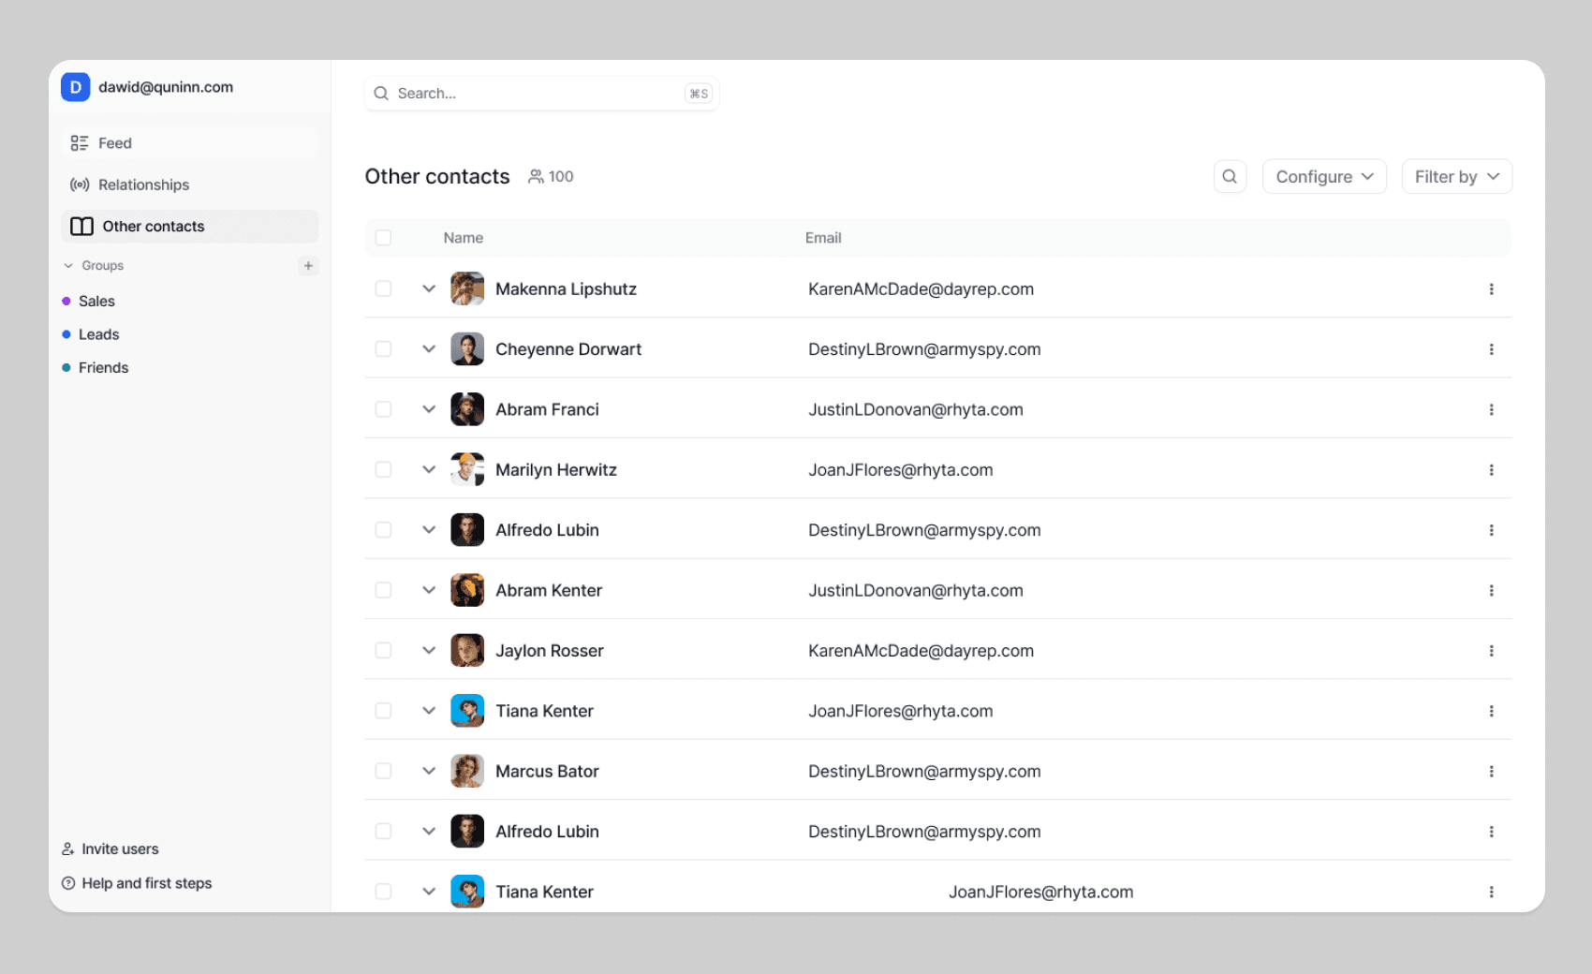
Task: Click Makenna Lipshutz avatar photo
Action: [x=467, y=288]
